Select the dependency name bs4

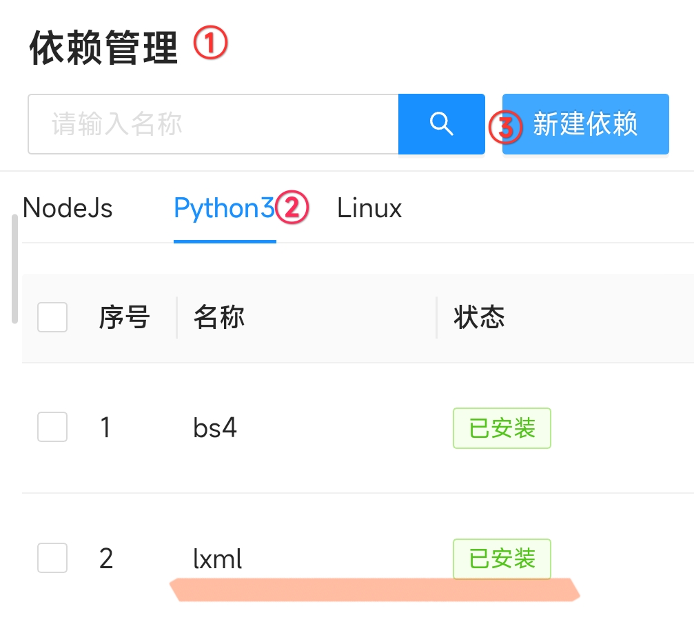[x=216, y=428]
